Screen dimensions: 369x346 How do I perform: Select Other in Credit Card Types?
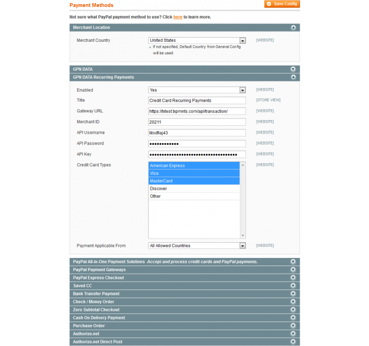(x=194, y=196)
